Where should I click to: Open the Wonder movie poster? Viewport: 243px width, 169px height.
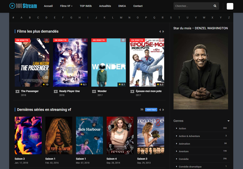109,62
